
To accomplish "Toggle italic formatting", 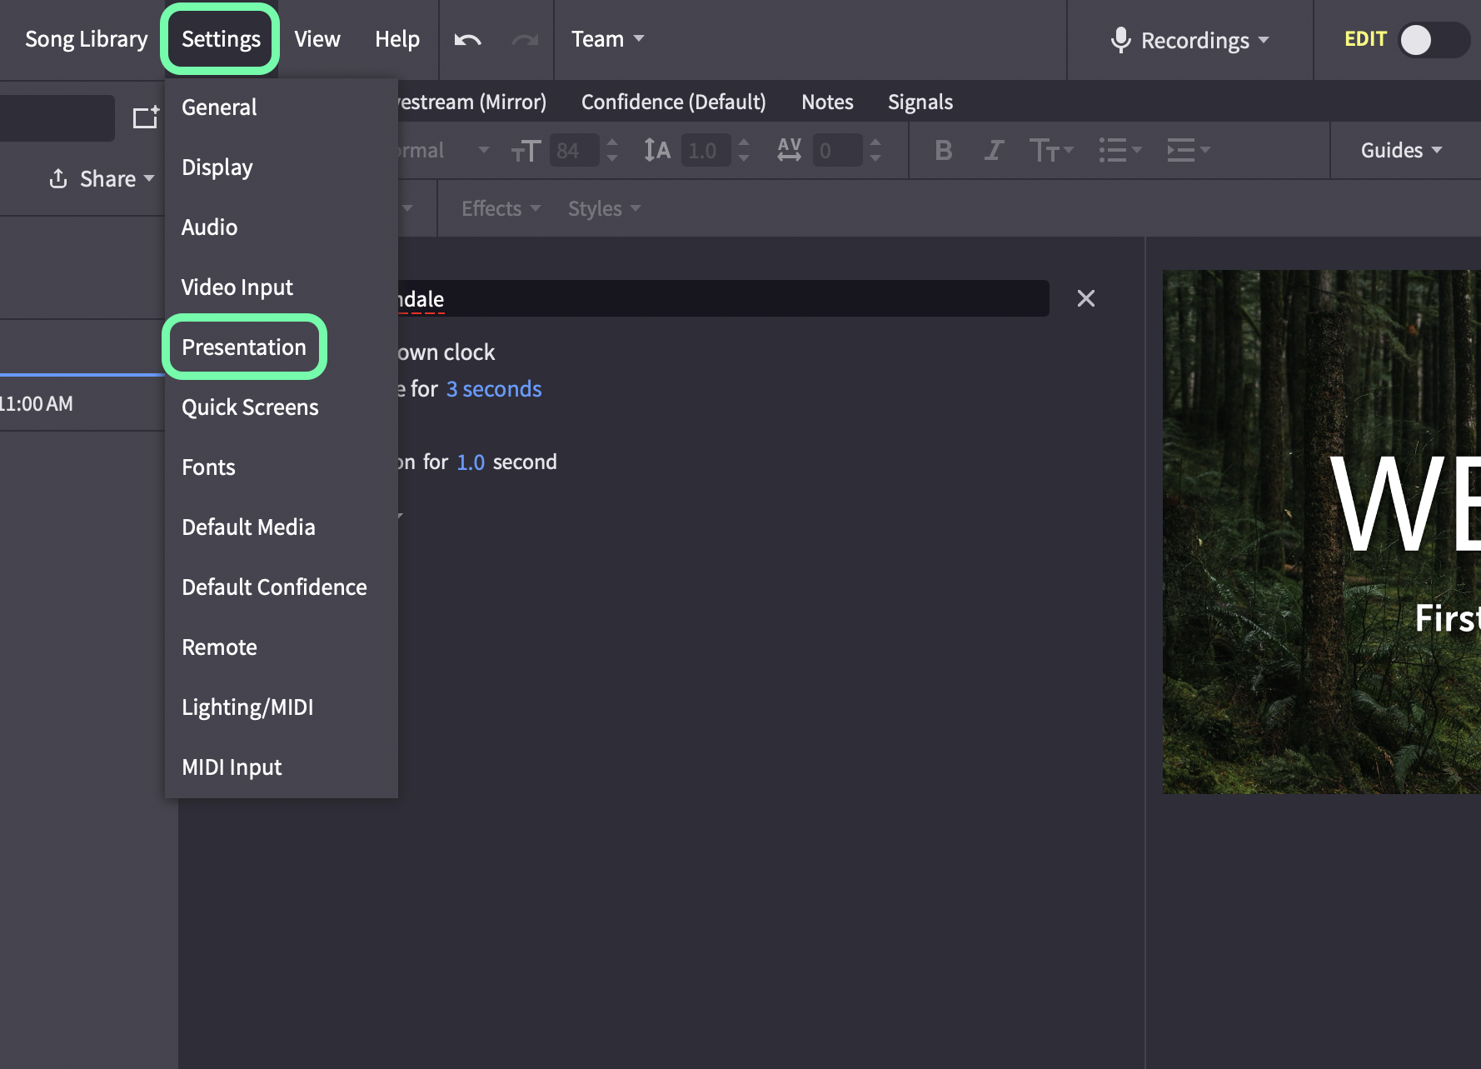I will tap(993, 151).
